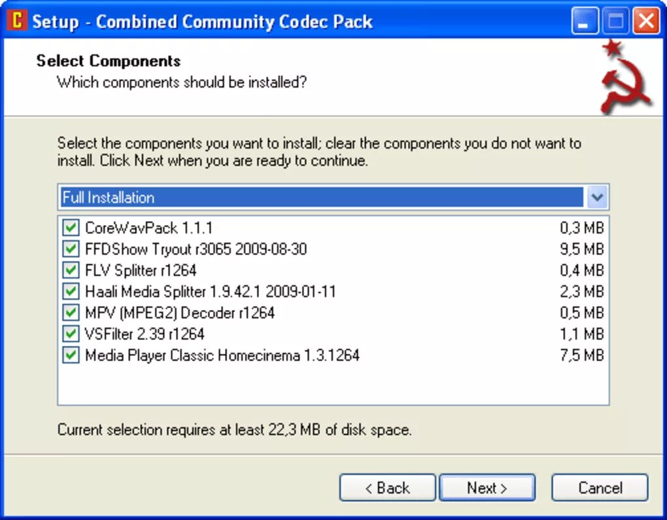Minimize the Setup window

[x=584, y=22]
